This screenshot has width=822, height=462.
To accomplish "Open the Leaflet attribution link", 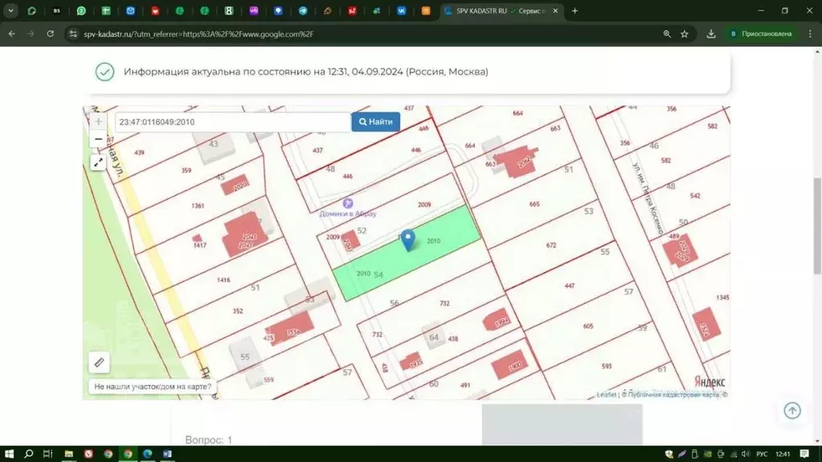I will [x=606, y=395].
